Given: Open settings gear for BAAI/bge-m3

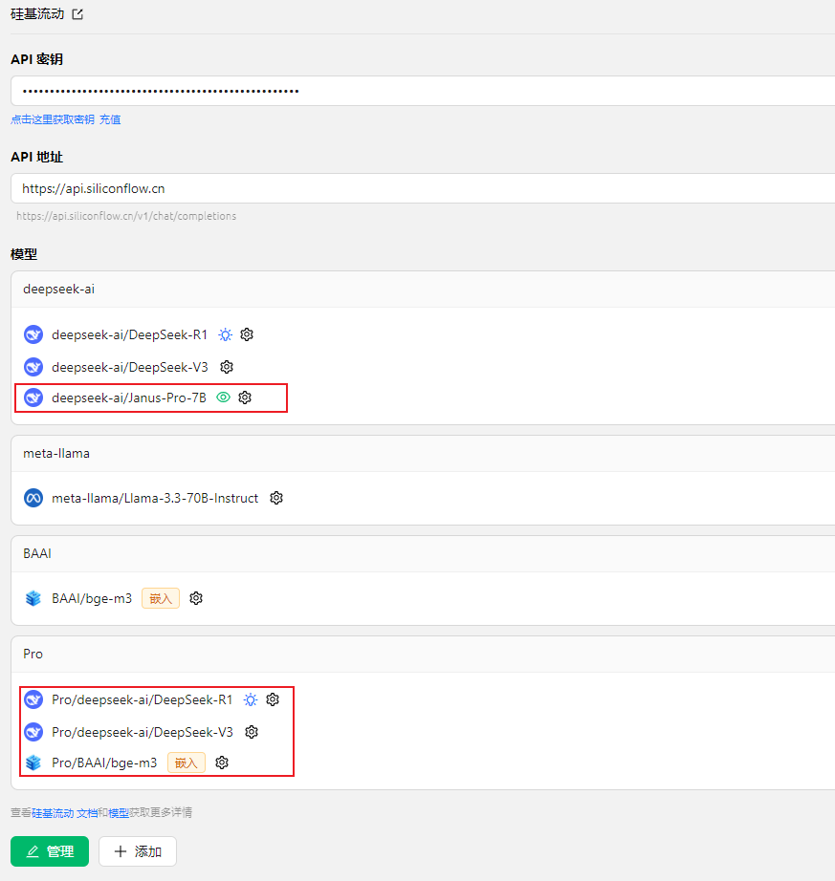Looking at the screenshot, I should point(196,598).
